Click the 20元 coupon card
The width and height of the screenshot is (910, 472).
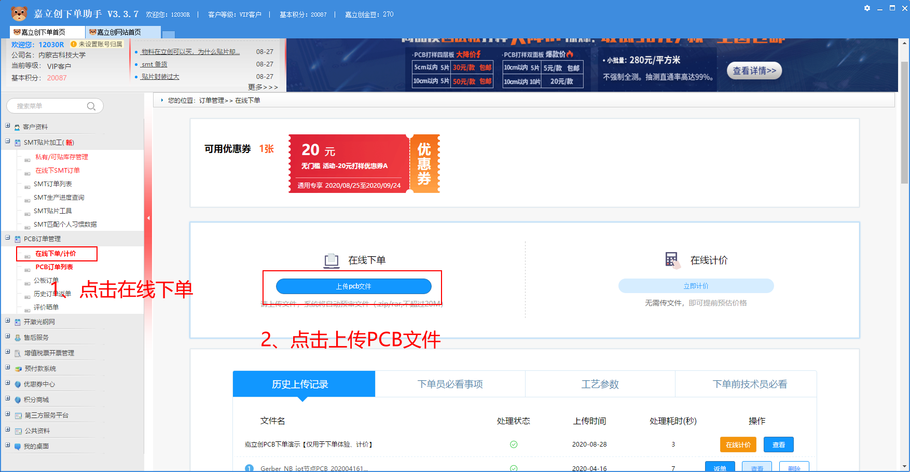click(x=364, y=164)
